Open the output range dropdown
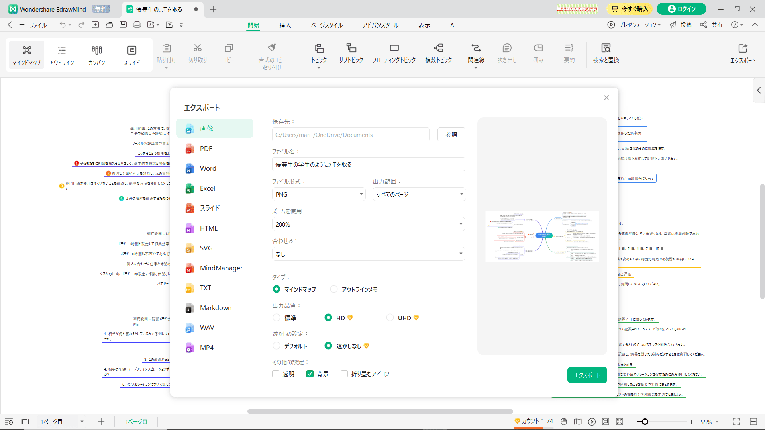Screen dimensions: 765x430 point(419,194)
